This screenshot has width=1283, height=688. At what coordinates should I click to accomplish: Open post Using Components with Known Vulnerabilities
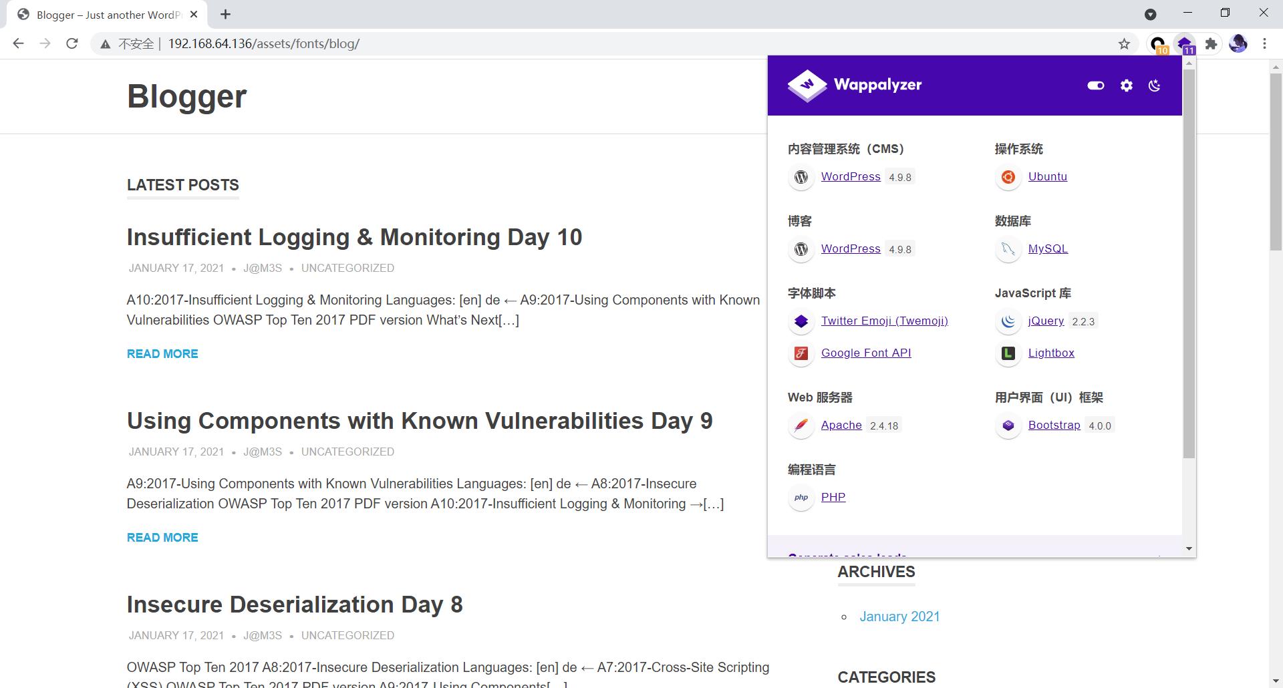coord(420,421)
